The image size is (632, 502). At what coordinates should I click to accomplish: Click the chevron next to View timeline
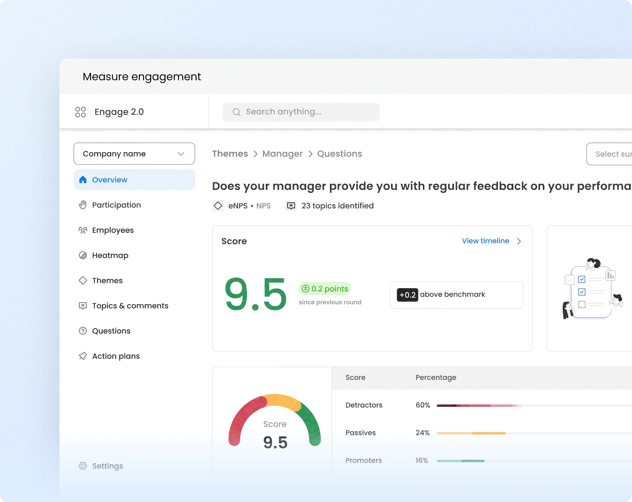[x=519, y=241]
